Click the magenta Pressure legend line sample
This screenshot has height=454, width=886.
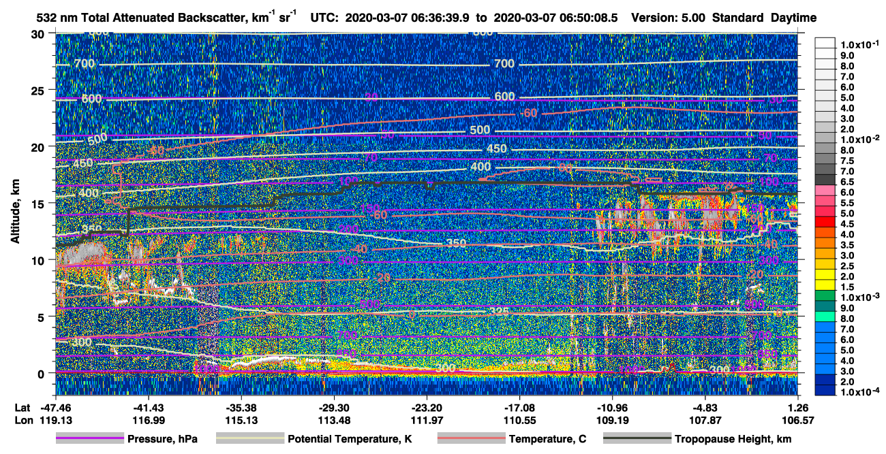(x=89, y=439)
